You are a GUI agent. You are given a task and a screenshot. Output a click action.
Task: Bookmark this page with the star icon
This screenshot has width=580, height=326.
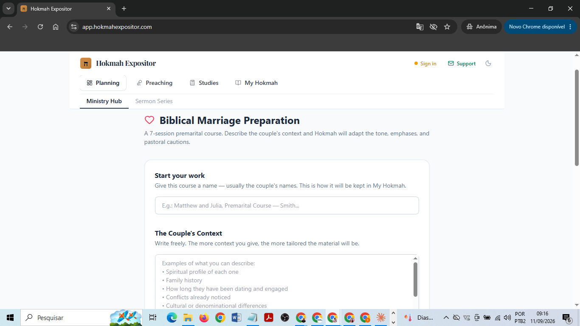pyautogui.click(x=447, y=27)
